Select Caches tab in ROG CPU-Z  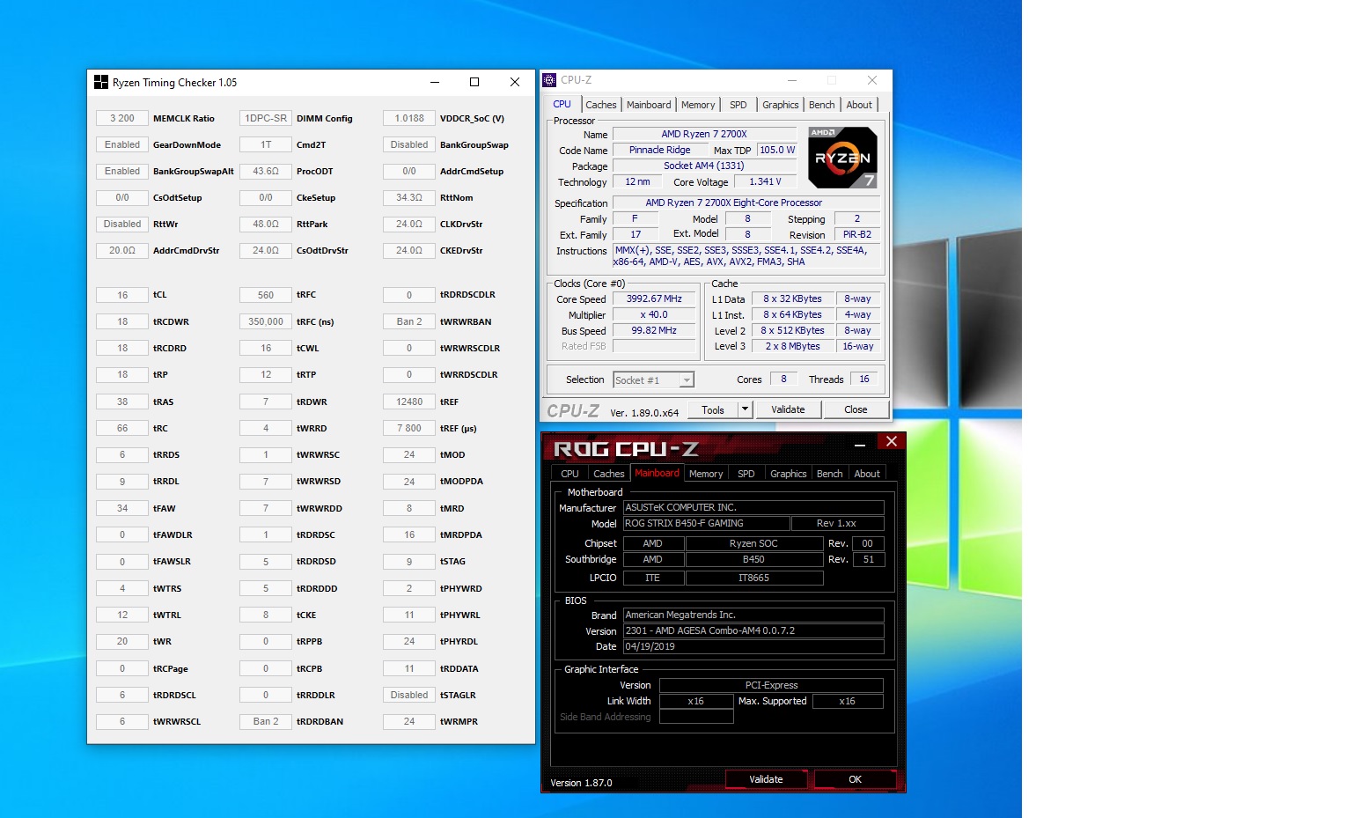(609, 474)
